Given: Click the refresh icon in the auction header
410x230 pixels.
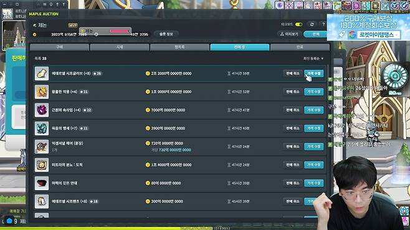Looking at the screenshot, I should pyautogui.click(x=312, y=24).
